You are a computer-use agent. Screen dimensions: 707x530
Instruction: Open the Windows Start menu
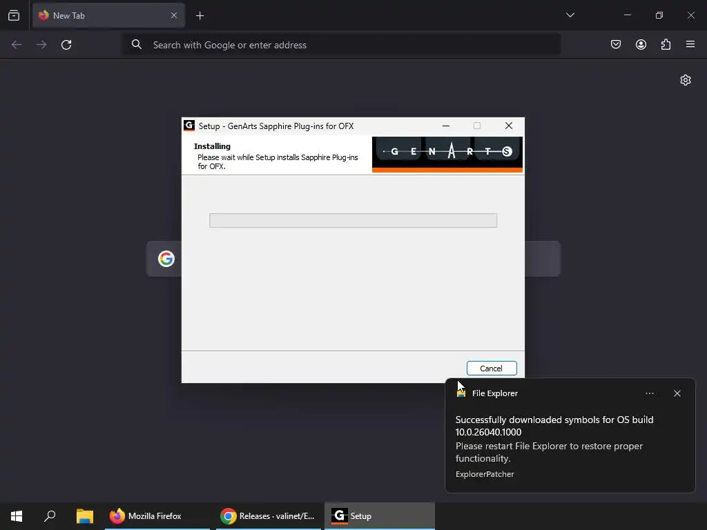(x=17, y=516)
